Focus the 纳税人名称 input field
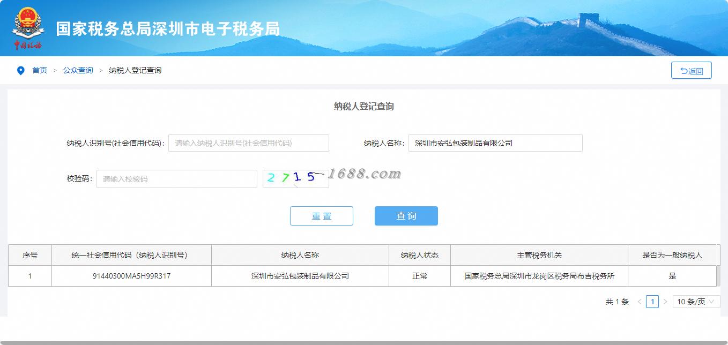The width and height of the screenshot is (728, 345). tap(495, 143)
